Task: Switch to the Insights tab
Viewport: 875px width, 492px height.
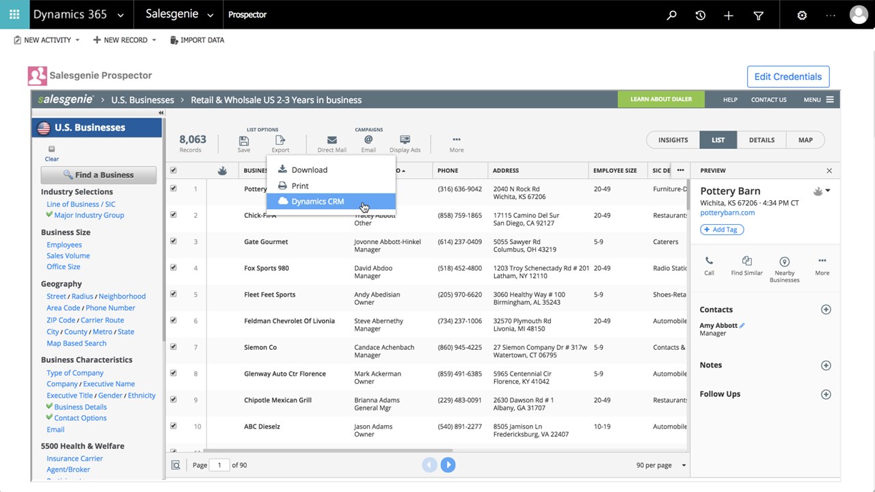Action: click(673, 140)
